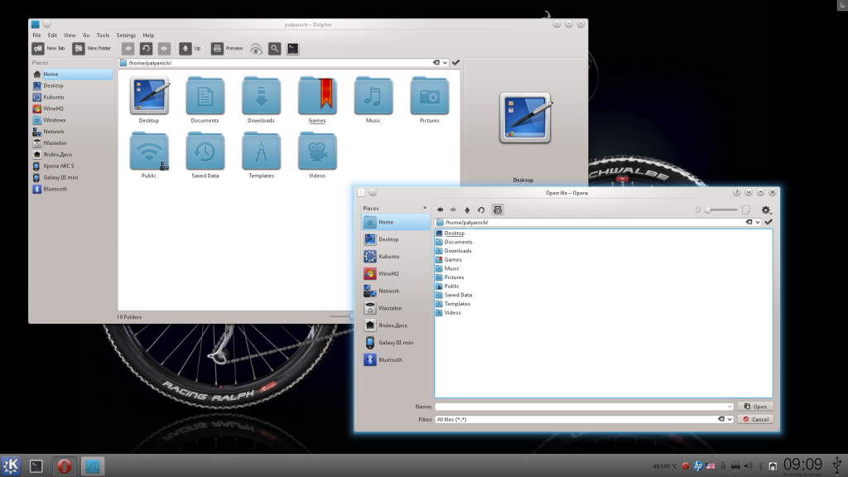The width and height of the screenshot is (848, 477).
Task: Adjust the icon size slider in Open file dialog
Action: 721,210
